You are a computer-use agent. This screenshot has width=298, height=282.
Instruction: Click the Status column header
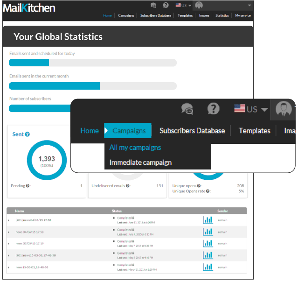[x=117, y=211]
